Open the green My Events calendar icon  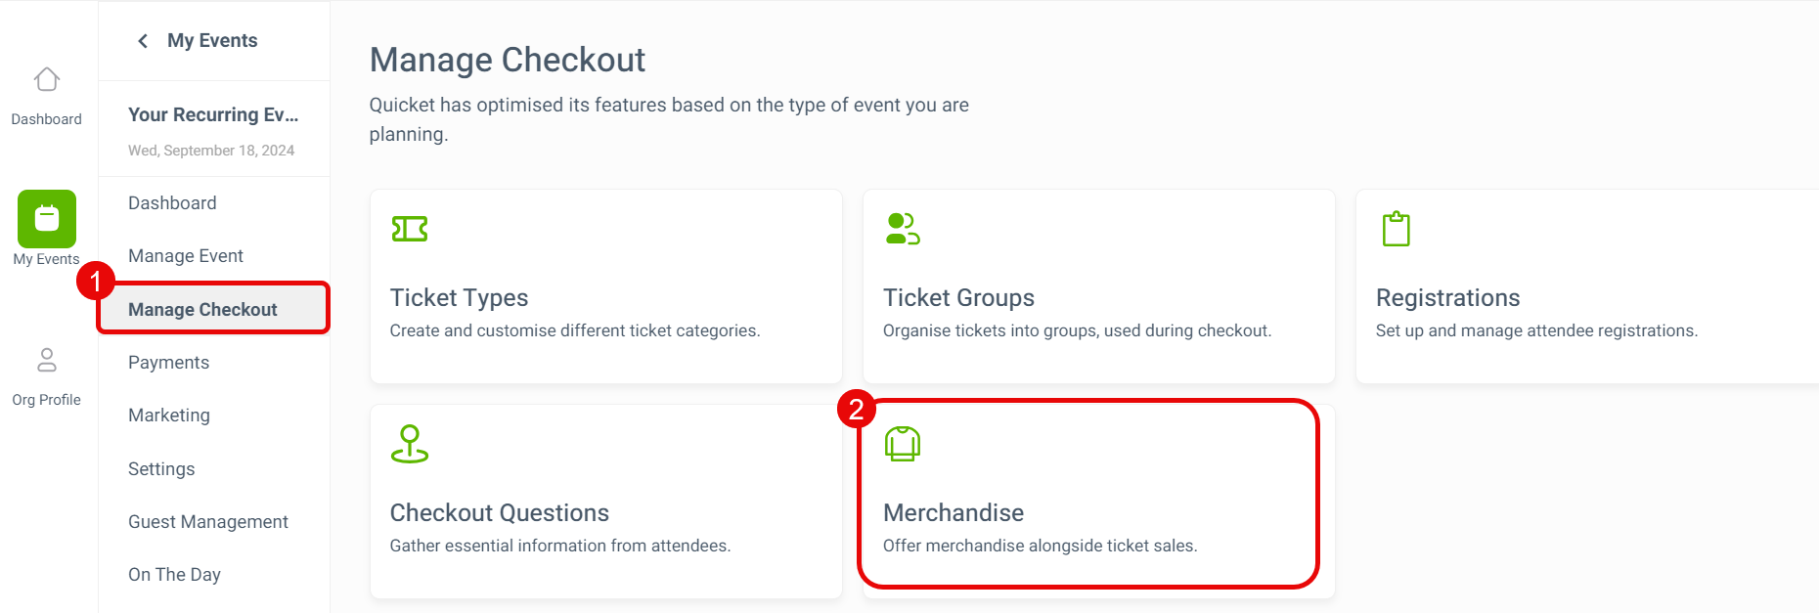click(46, 218)
